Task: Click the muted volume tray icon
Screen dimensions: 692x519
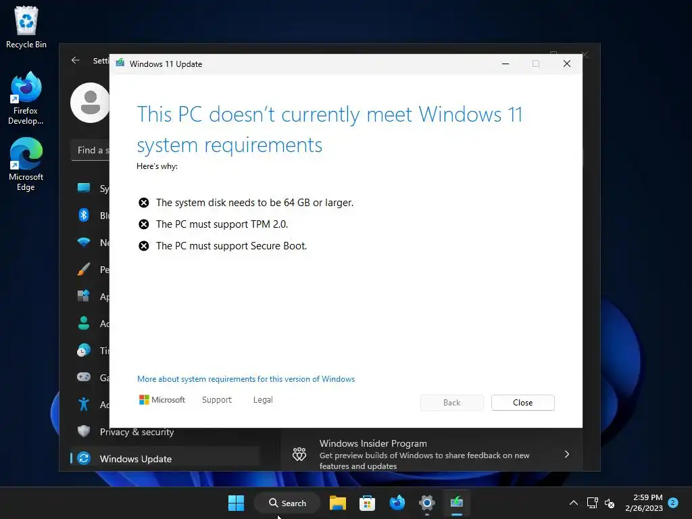Action: point(610,503)
